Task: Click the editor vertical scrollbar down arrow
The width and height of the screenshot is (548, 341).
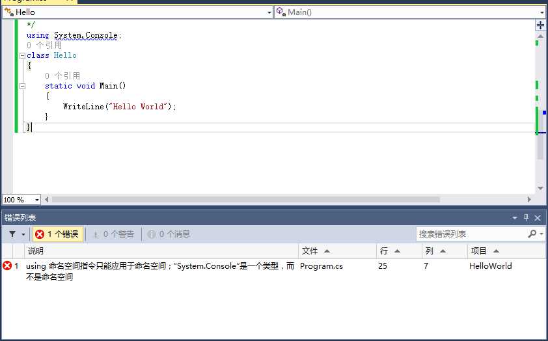Action: 540,188
